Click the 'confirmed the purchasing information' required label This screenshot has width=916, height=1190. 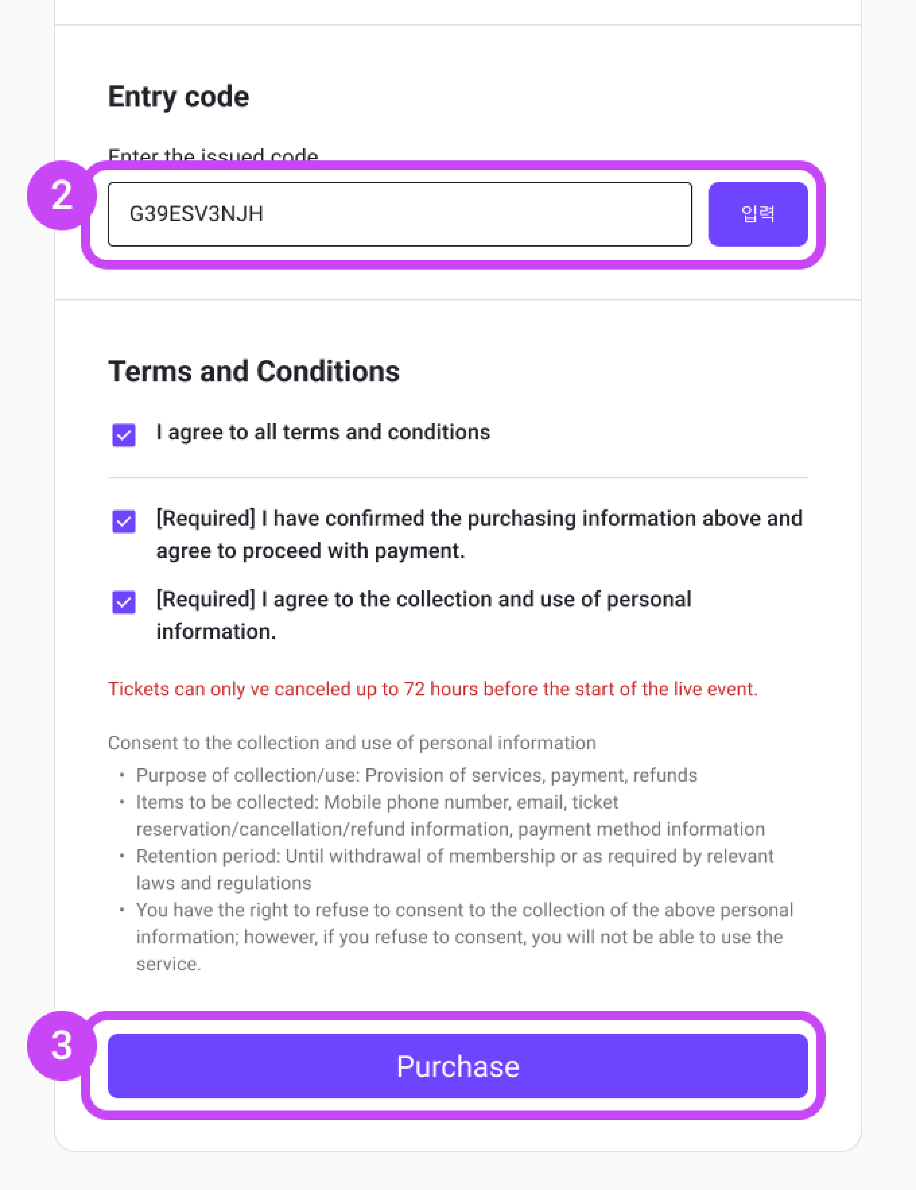click(479, 534)
